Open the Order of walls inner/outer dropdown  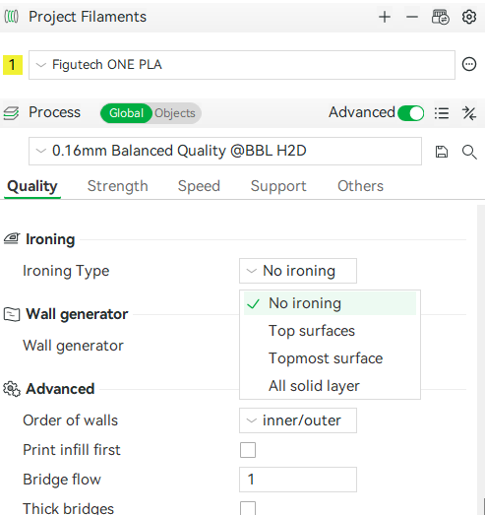pyautogui.click(x=298, y=420)
